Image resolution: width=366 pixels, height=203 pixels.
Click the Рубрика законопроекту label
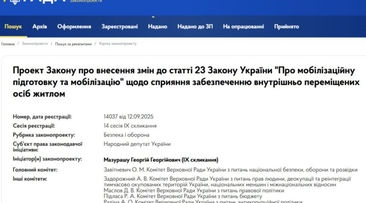[44, 135]
